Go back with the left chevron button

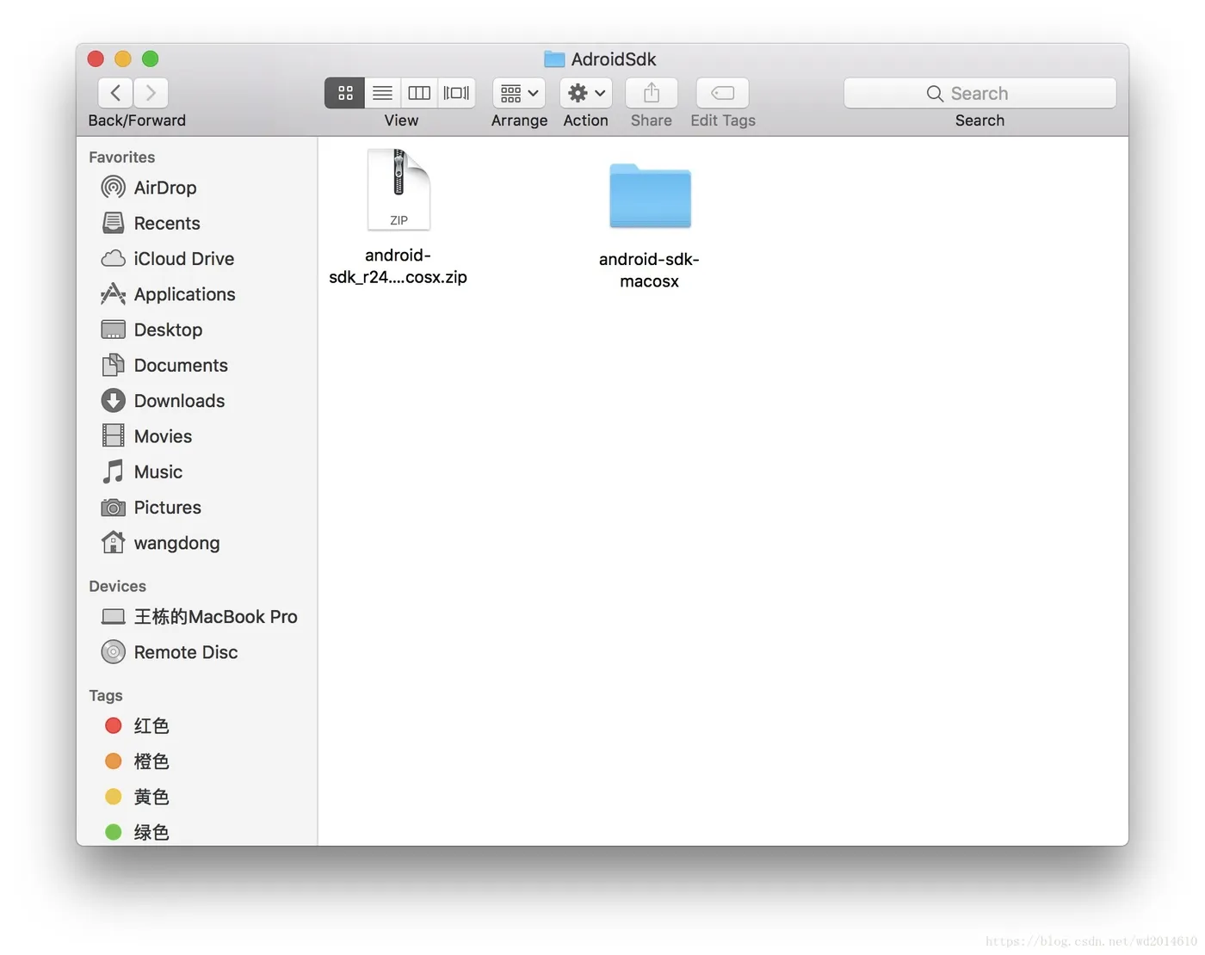click(x=115, y=93)
